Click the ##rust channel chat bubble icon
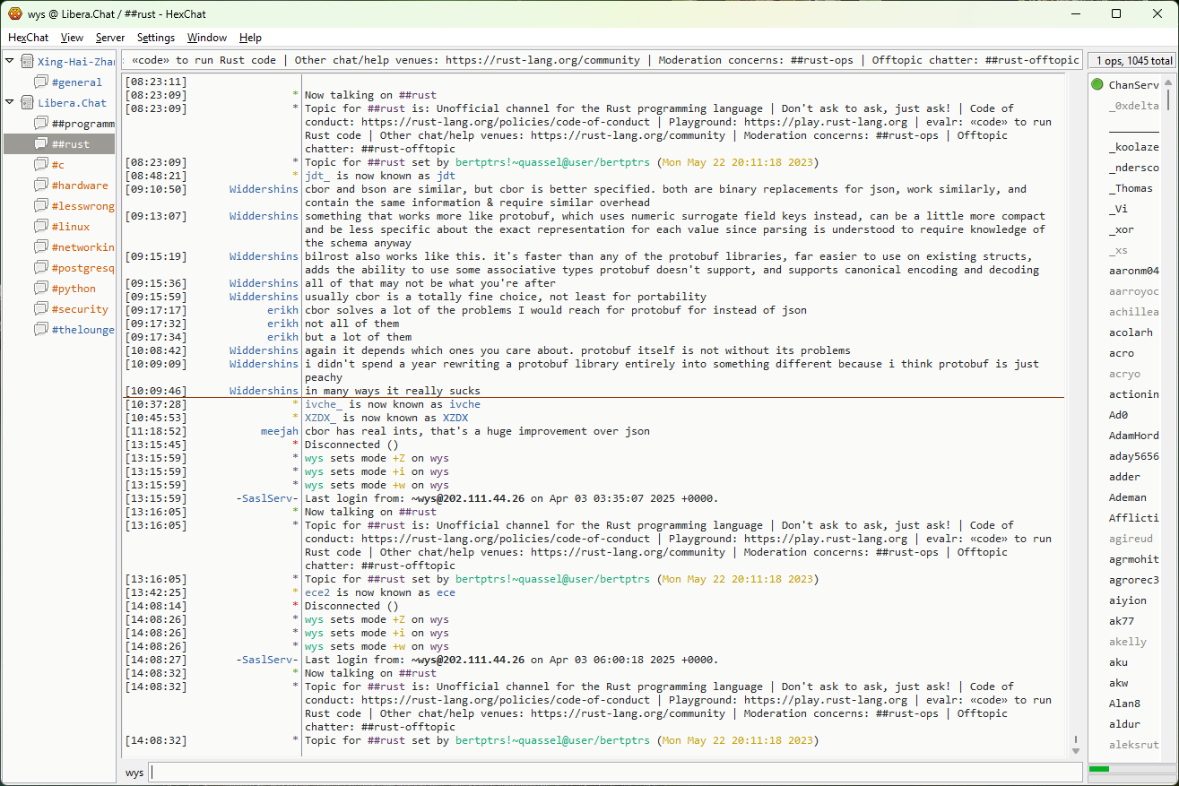 coord(41,144)
